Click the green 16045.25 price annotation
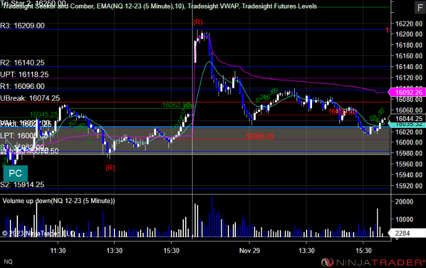The height and width of the screenshot is (268, 426). (44, 115)
